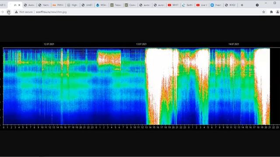The width and height of the screenshot is (280, 157).
Task: Open the Live V YouTube tab
Action: [202, 5]
